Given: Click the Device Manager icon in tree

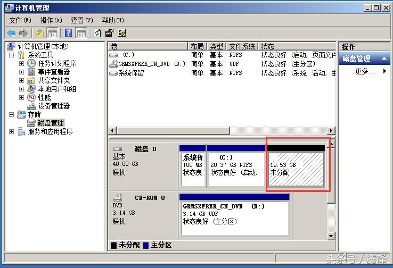Looking at the screenshot, I should [x=31, y=106].
